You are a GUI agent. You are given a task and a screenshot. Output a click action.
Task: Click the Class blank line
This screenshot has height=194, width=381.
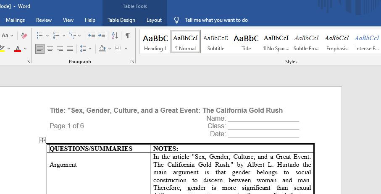click(x=263, y=127)
